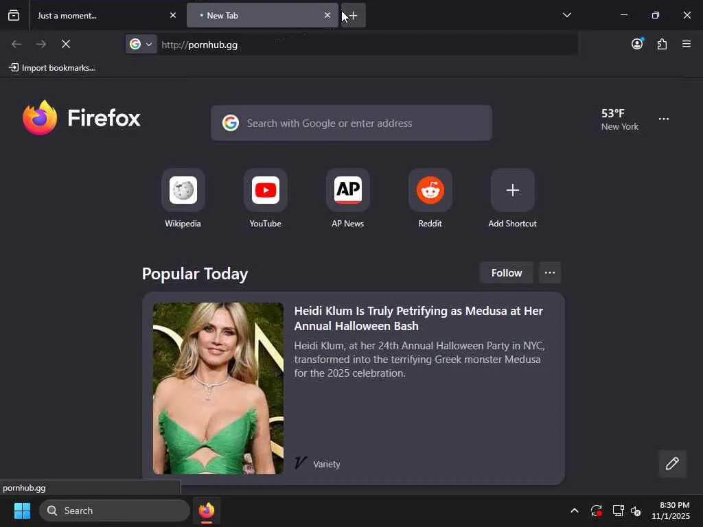703x527 pixels.
Task: Close the 'Just a moment...' tab
Action: [173, 15]
